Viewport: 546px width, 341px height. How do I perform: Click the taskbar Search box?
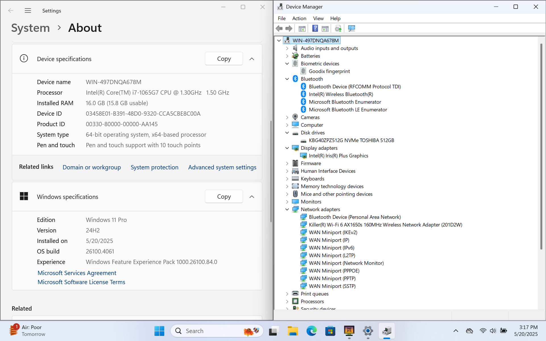click(x=217, y=331)
